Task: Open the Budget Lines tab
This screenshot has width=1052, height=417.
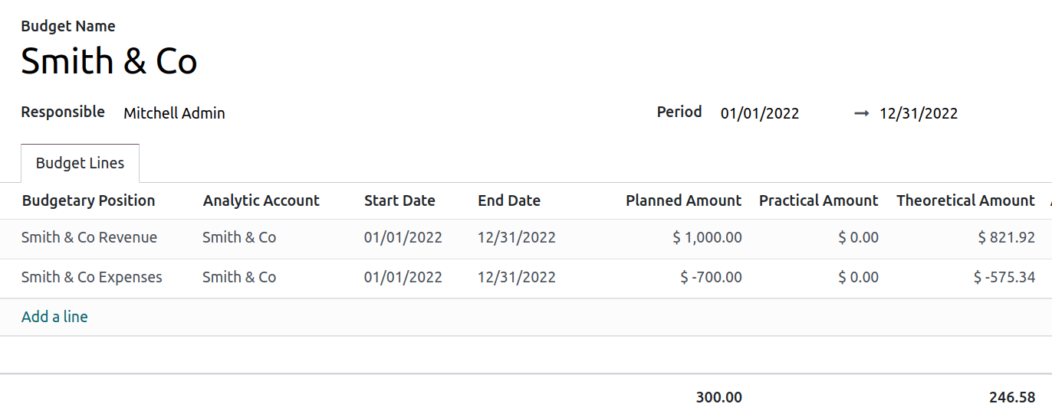Action: 80,163
